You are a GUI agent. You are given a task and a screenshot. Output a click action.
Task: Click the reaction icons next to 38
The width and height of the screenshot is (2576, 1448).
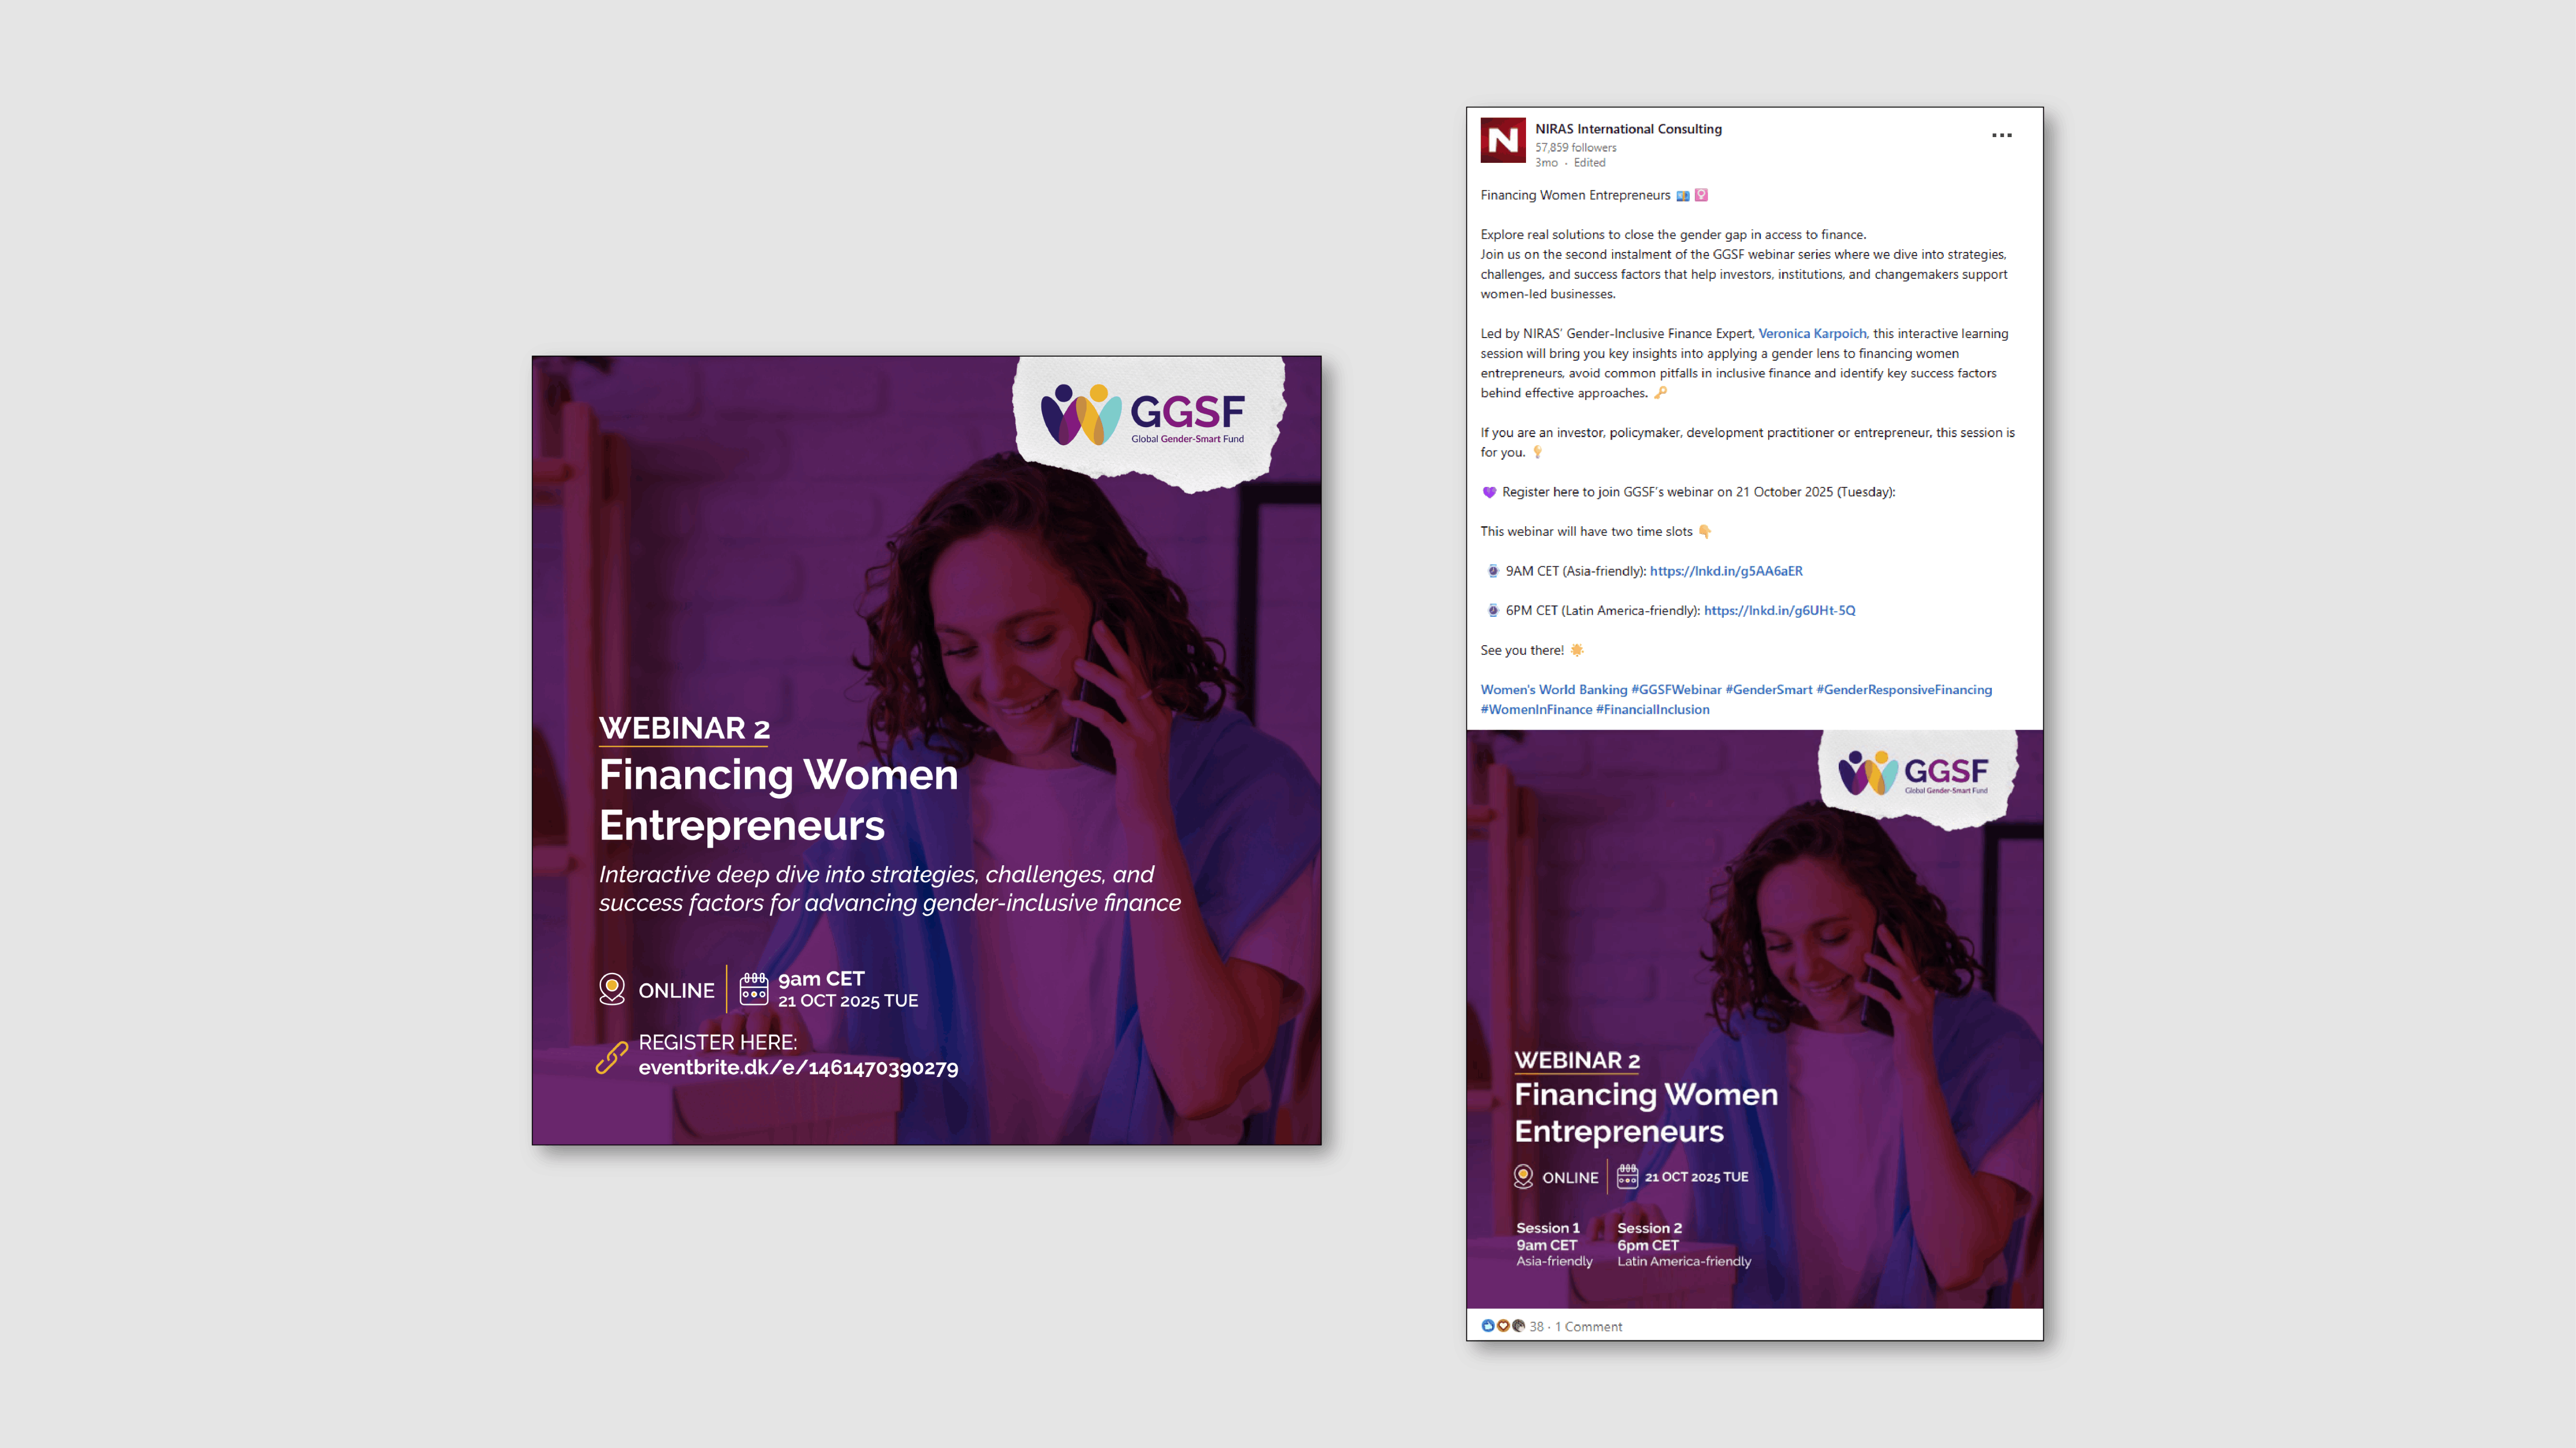point(1502,1326)
